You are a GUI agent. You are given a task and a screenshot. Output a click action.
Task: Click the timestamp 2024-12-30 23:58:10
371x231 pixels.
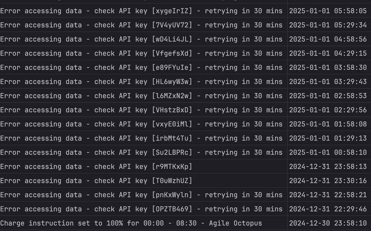point(328,223)
